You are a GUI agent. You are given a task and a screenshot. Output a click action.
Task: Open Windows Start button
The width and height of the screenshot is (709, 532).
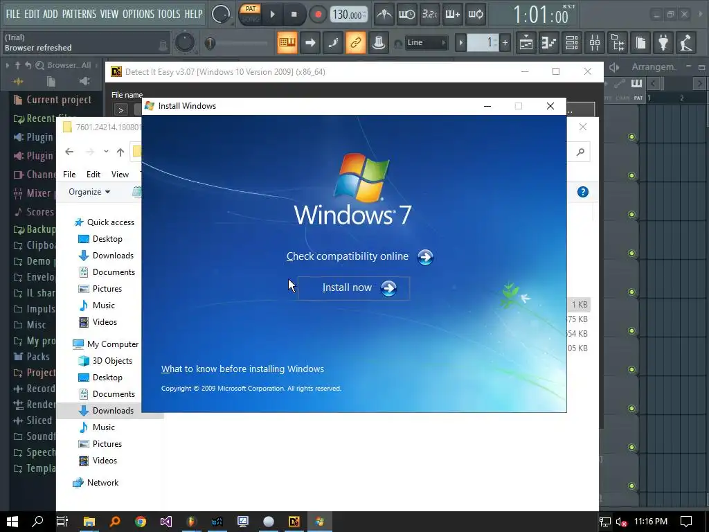(x=12, y=522)
